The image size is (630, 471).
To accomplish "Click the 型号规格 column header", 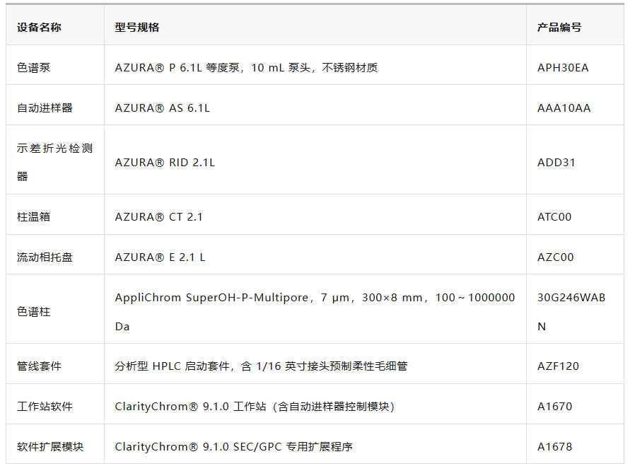I will pos(315,25).
